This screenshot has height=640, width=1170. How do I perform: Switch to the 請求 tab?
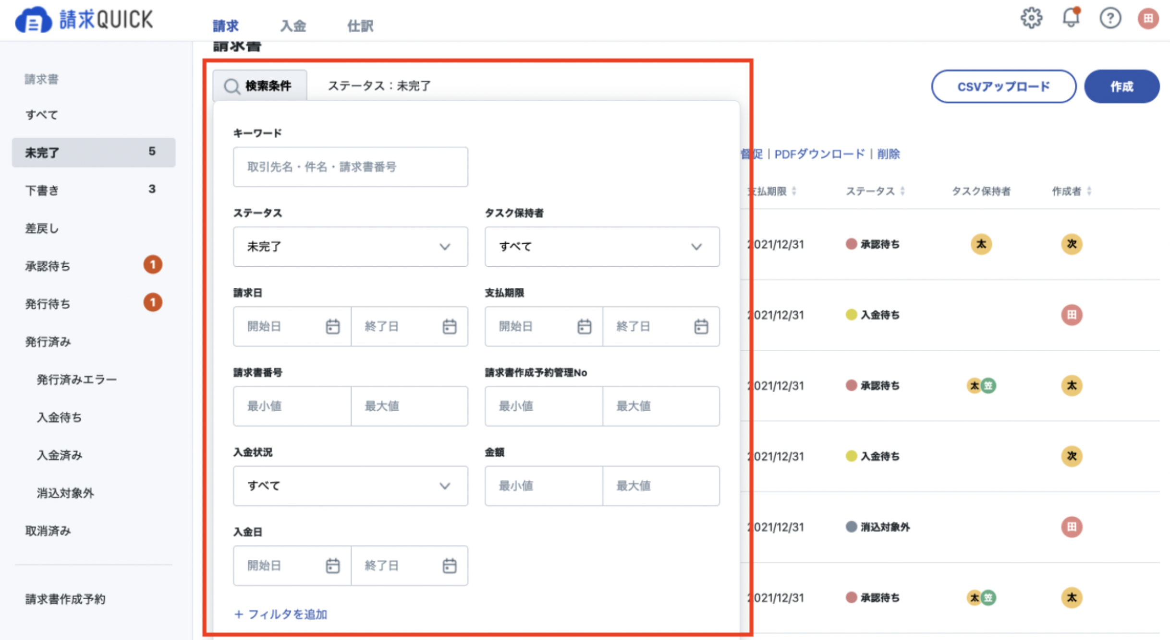click(x=225, y=26)
